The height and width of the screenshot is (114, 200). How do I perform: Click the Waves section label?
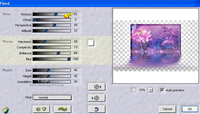(8, 41)
